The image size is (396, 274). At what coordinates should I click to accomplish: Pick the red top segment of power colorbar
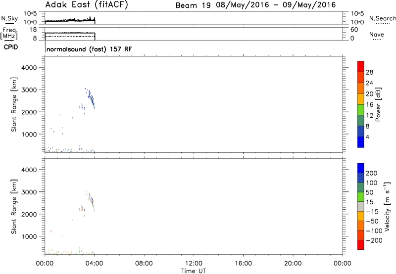(x=361, y=66)
